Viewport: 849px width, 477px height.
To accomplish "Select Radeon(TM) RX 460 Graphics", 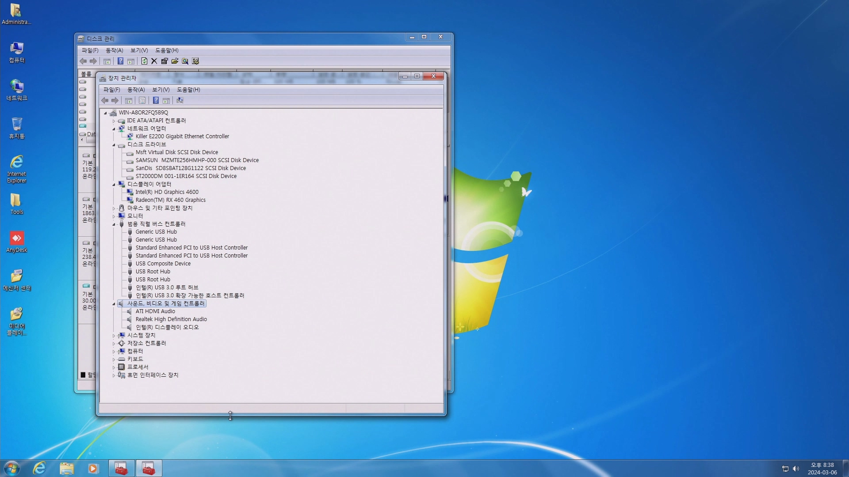I will coord(171,200).
